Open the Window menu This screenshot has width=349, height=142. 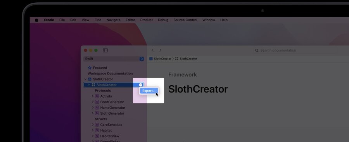[x=209, y=20]
